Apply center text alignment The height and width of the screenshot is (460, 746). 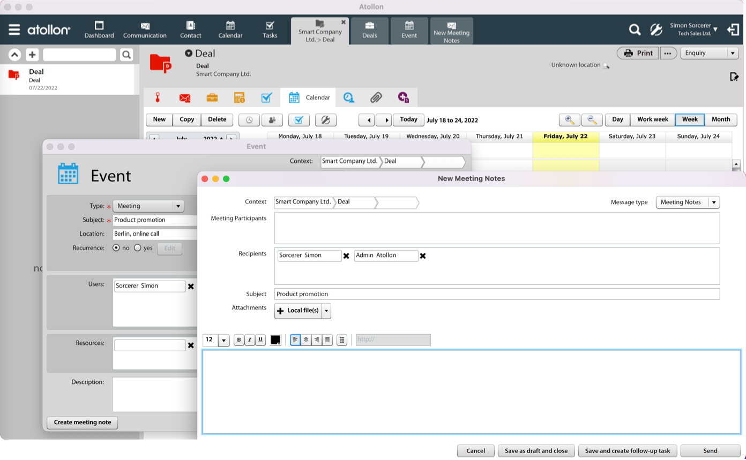306,340
